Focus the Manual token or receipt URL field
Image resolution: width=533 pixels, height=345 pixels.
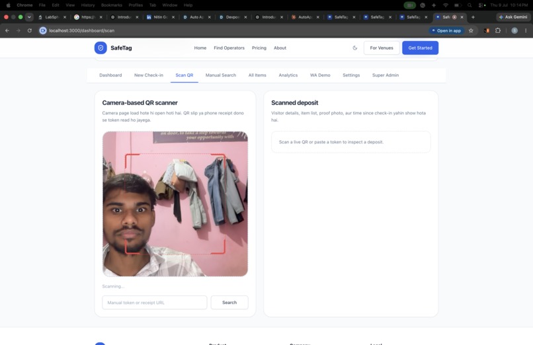click(x=154, y=303)
